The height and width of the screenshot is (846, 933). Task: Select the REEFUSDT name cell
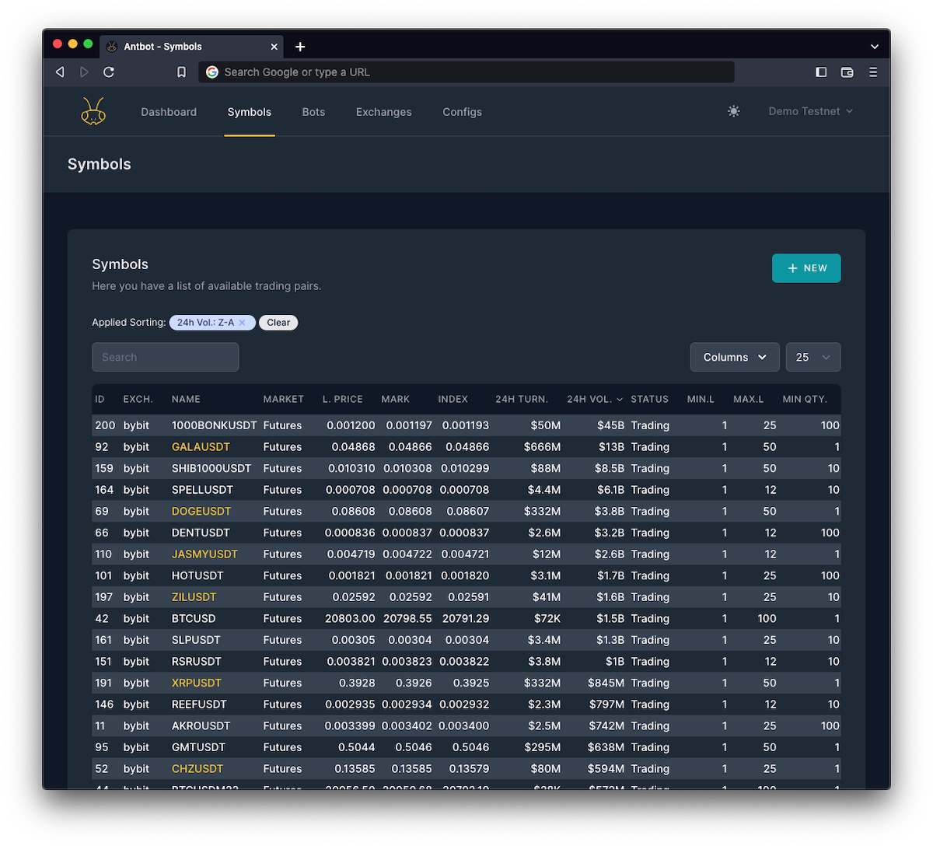coord(199,704)
